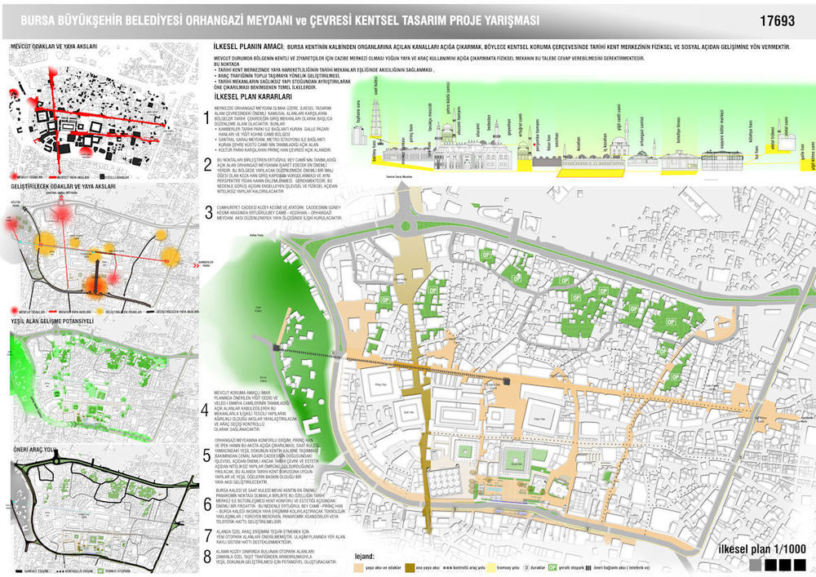Click the yellow tramvay yolu legend swatch
The width and height of the screenshot is (816, 577).
490,567
